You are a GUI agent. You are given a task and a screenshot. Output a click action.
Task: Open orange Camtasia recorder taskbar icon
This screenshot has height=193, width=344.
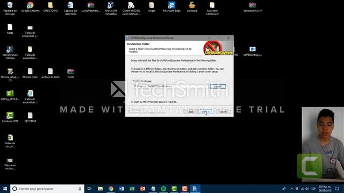[x=184, y=189]
